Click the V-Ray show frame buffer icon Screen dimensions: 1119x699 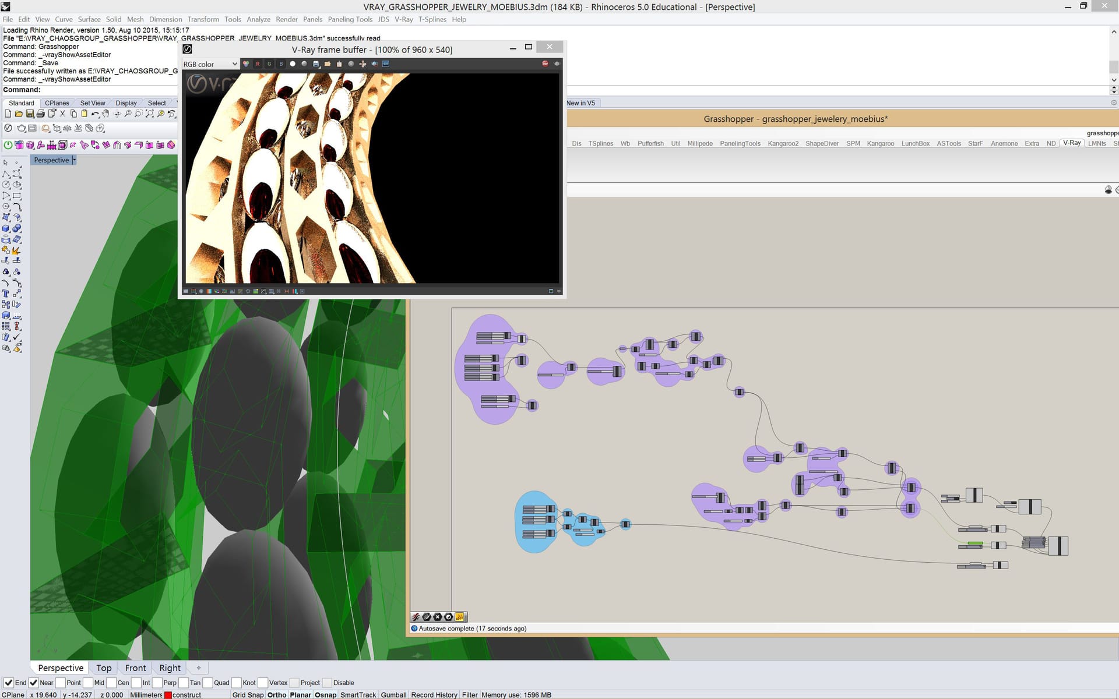[x=32, y=128]
